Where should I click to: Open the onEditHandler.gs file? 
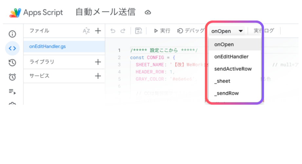tap(47, 46)
